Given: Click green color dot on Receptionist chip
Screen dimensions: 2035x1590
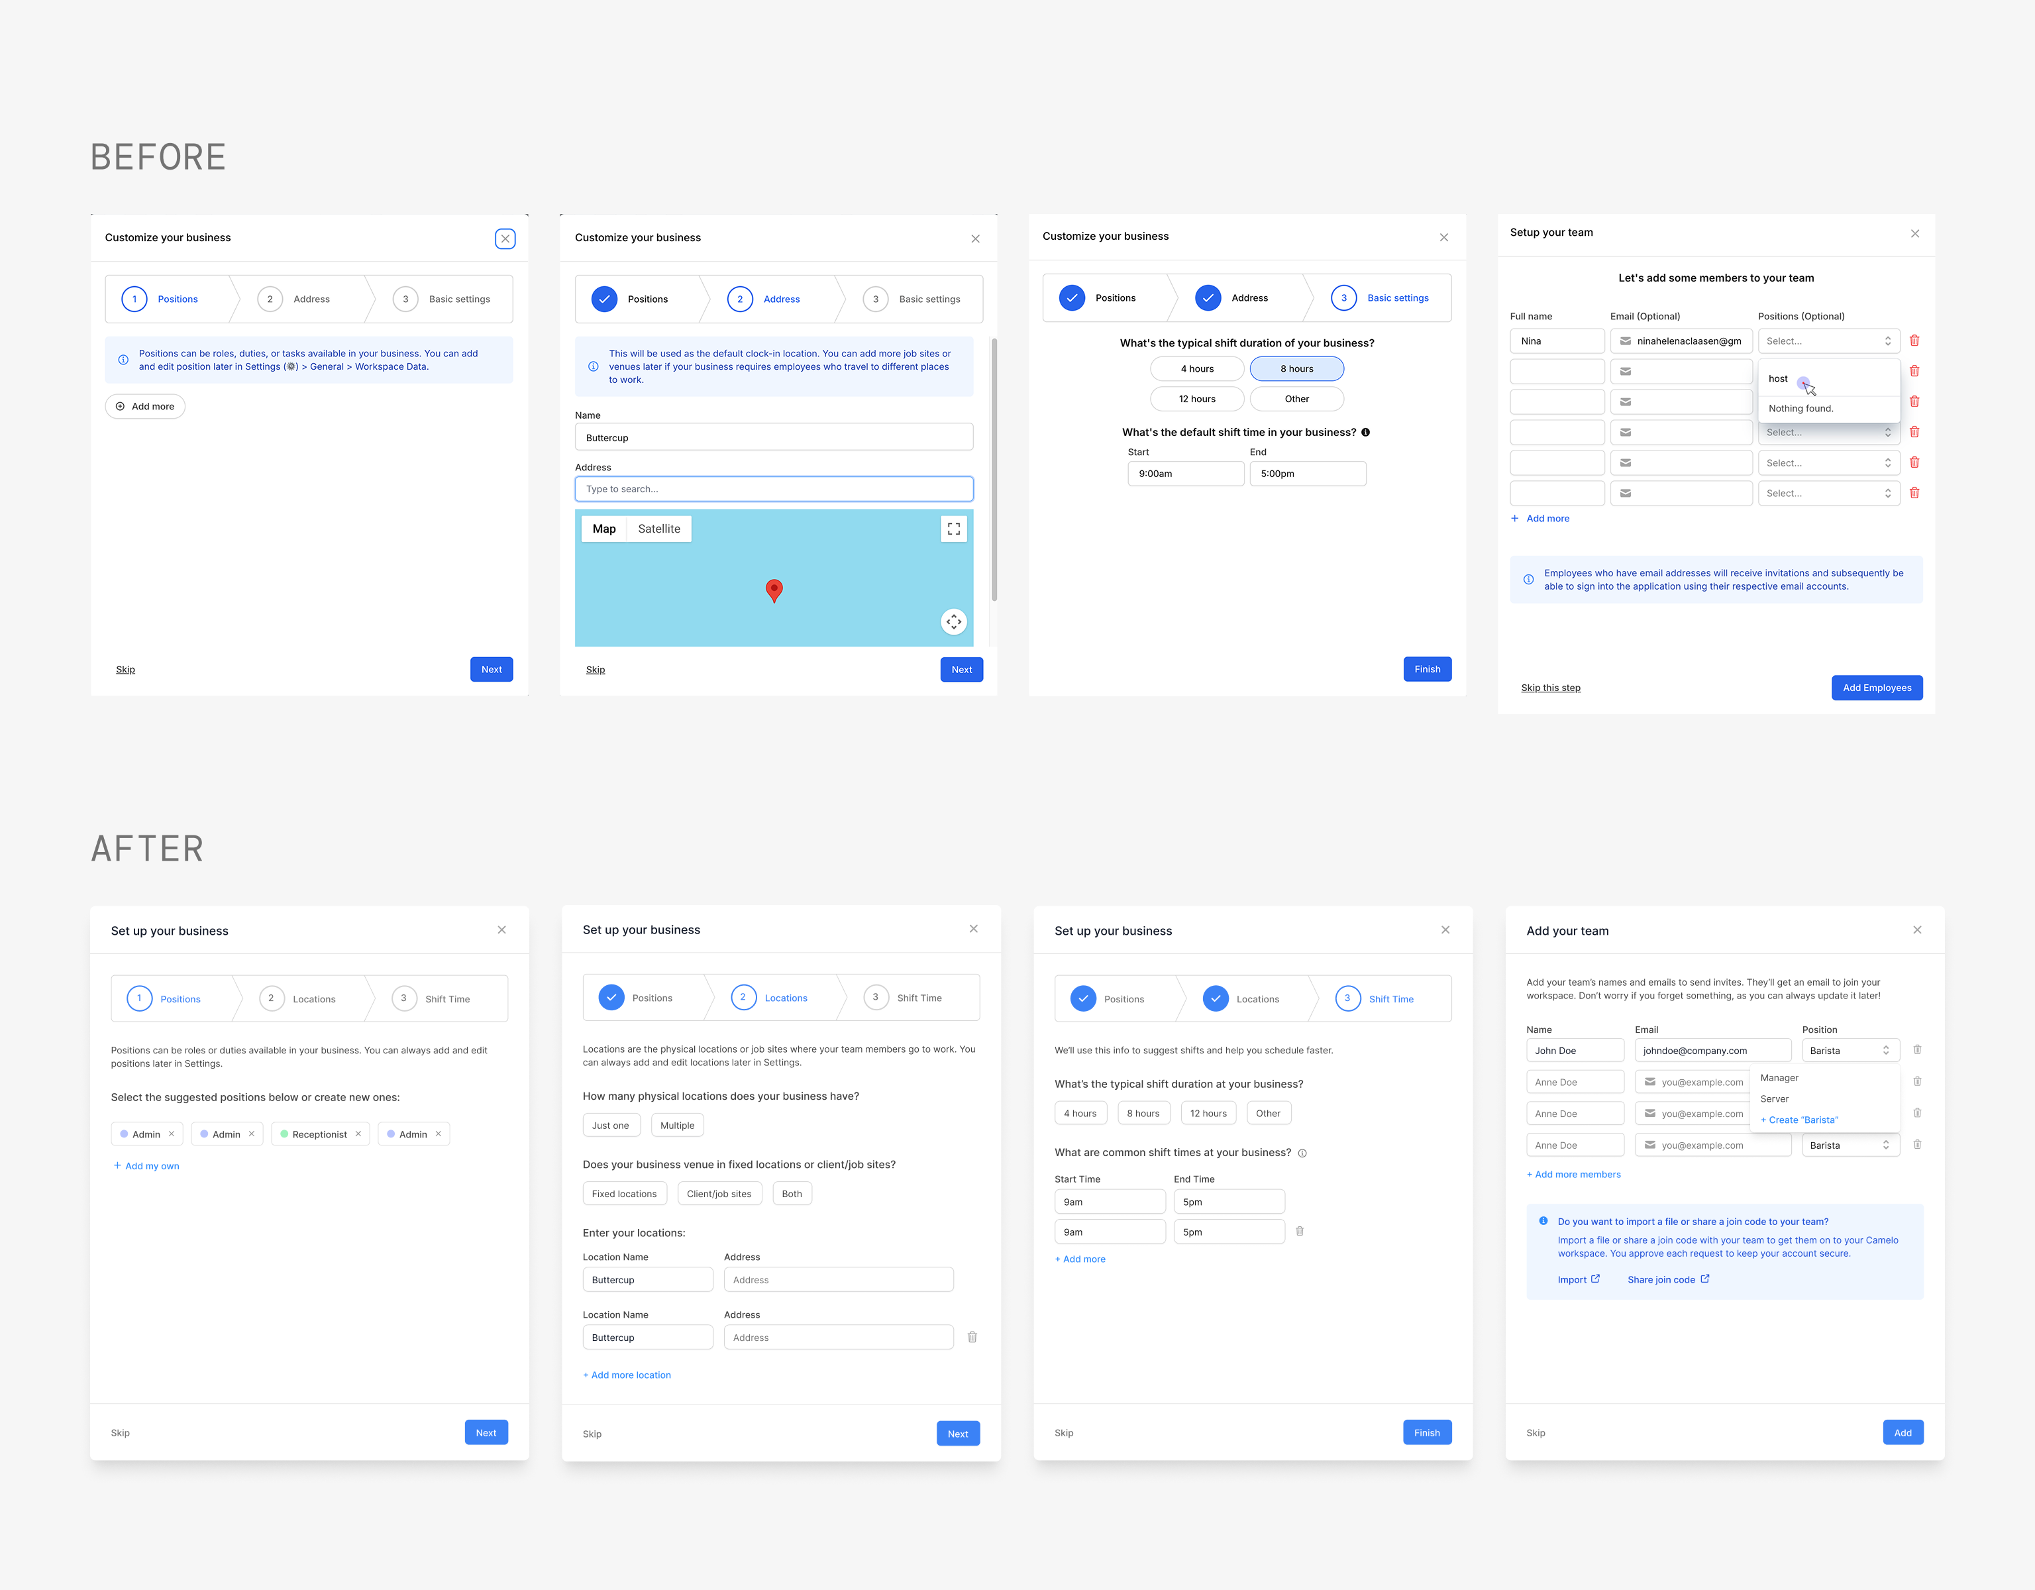Looking at the screenshot, I should [284, 1134].
